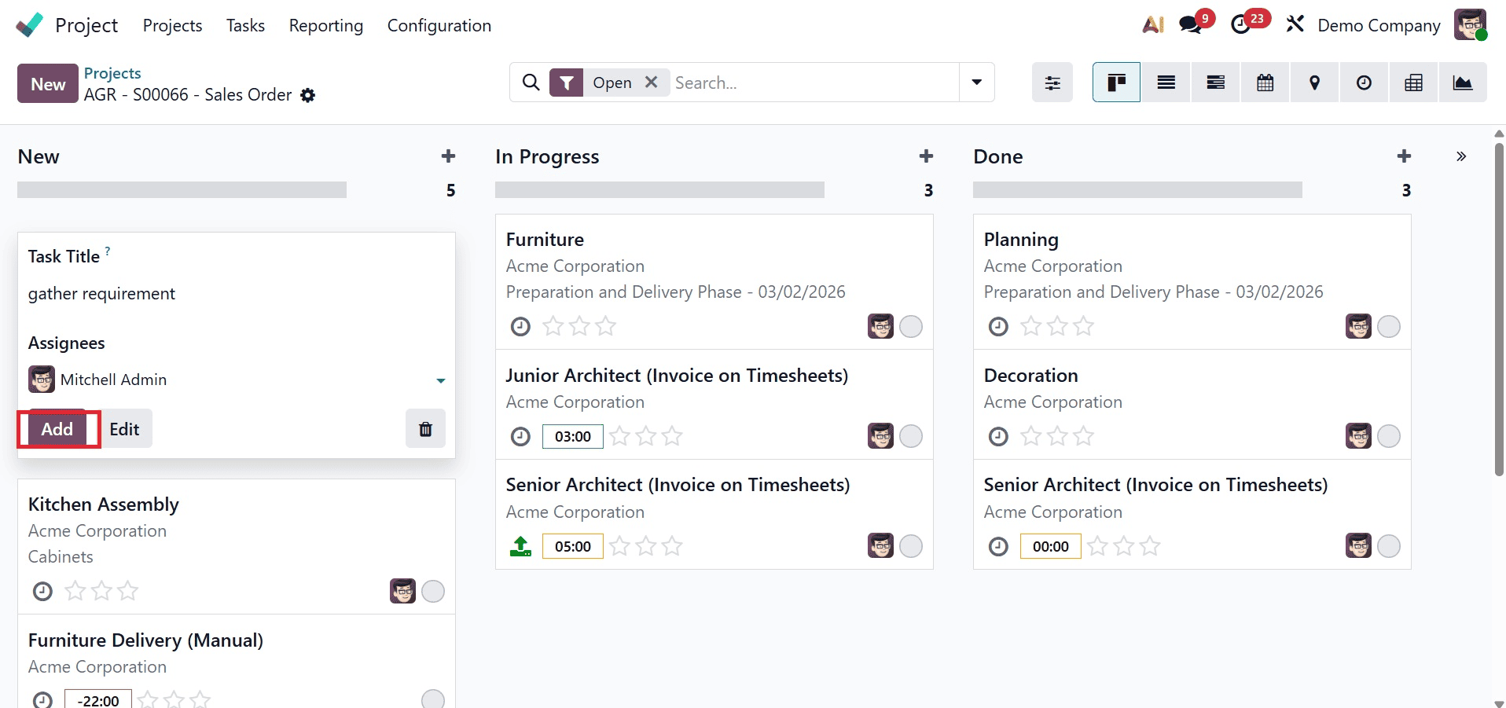This screenshot has width=1506, height=708.
Task: Open the view filter options panel icon
Action: tap(1052, 82)
